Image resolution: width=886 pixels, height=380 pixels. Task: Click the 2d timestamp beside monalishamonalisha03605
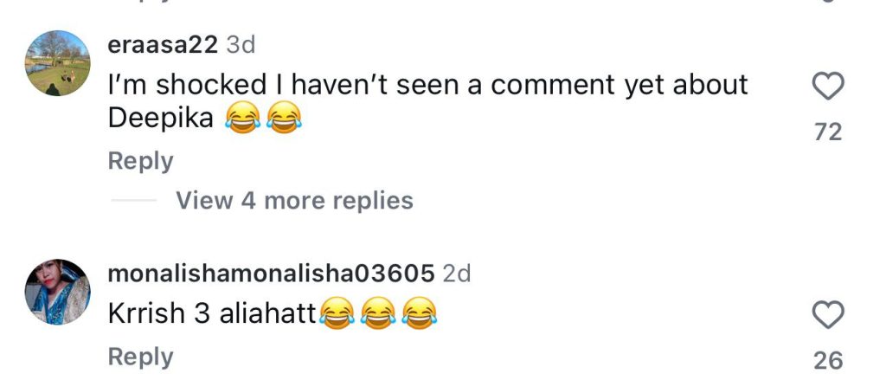pyautogui.click(x=457, y=274)
